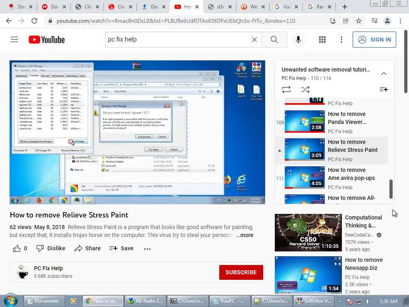Open the media player taskbar icon
Screen dimensions: 409x307
[x=73, y=301]
